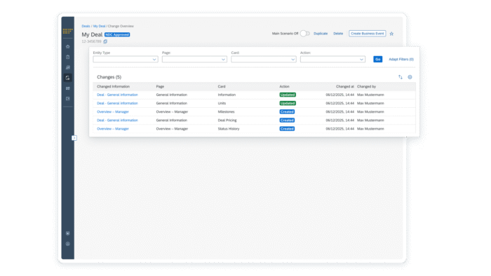Mark My Deal as favorite with star icon

coord(391,34)
